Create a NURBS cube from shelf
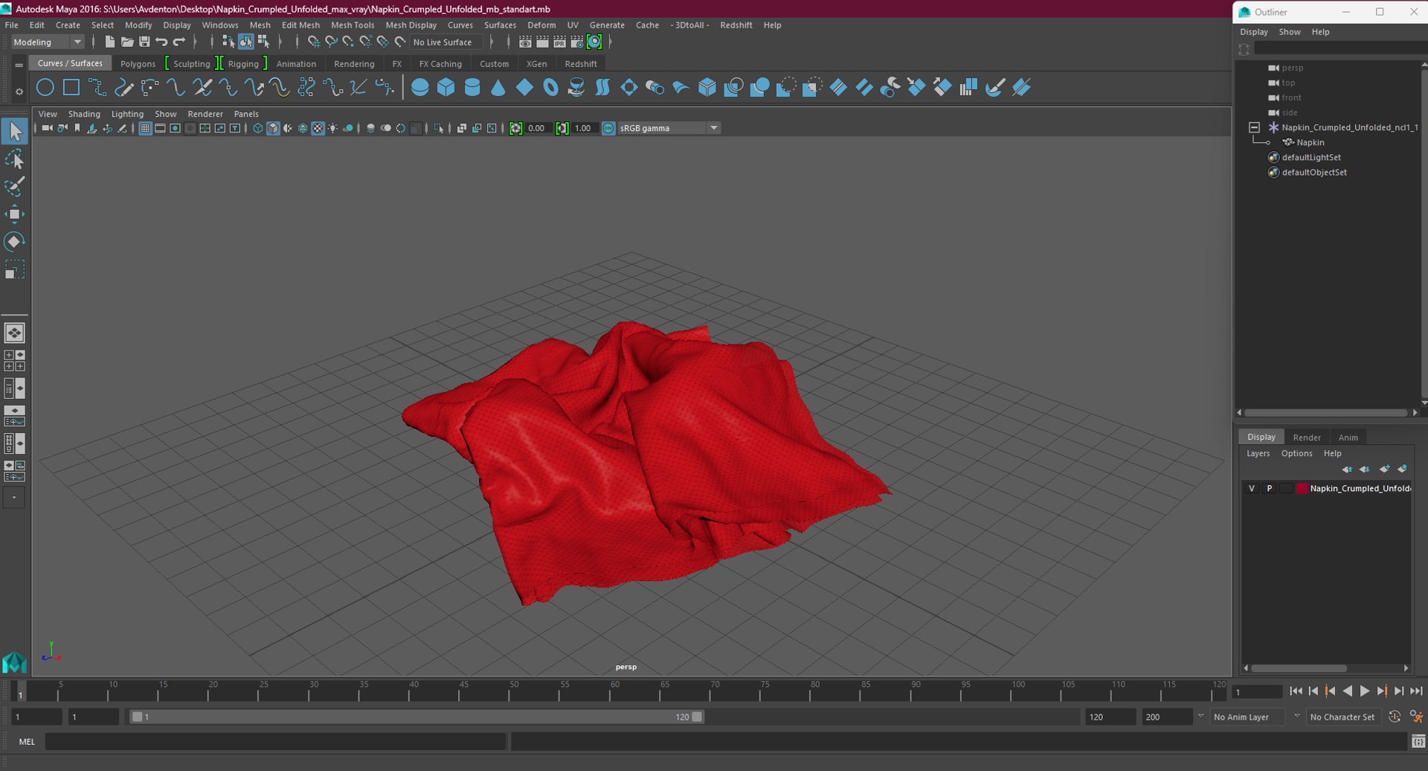Image resolution: width=1428 pixels, height=771 pixels. [x=446, y=88]
